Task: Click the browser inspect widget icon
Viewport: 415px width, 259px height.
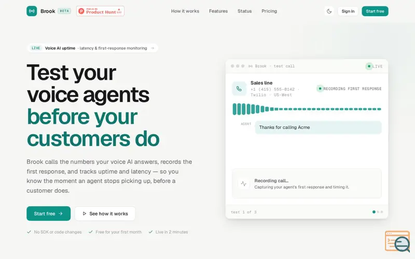Action: coord(398,242)
